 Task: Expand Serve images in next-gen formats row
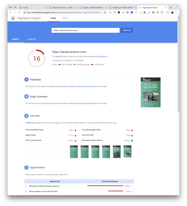tap(132, 191)
